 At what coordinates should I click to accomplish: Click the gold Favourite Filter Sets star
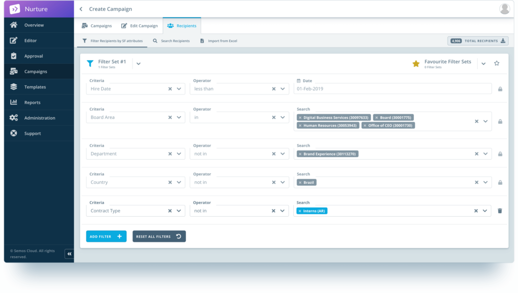point(416,63)
